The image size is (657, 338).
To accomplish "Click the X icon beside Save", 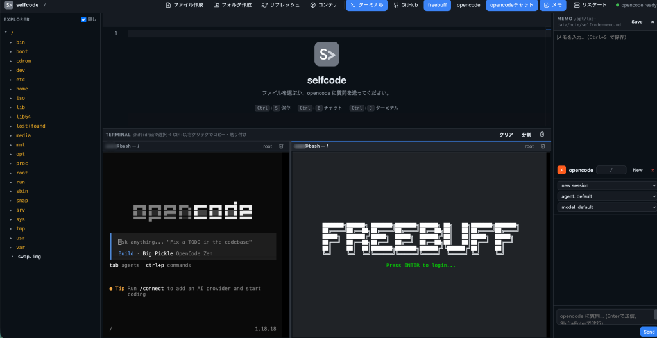I will (x=653, y=22).
